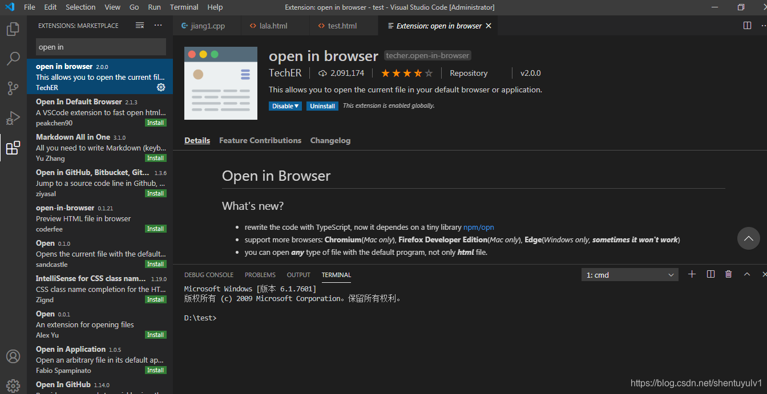Screen dimensions: 767x394
Task: Open the Manage gear at the bottom of the activity bar
Action: click(x=13, y=385)
